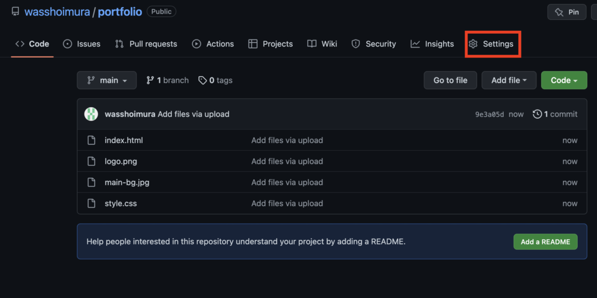Image resolution: width=597 pixels, height=298 pixels.
Task: Click the Issues circle-dot icon
Action: 68,44
